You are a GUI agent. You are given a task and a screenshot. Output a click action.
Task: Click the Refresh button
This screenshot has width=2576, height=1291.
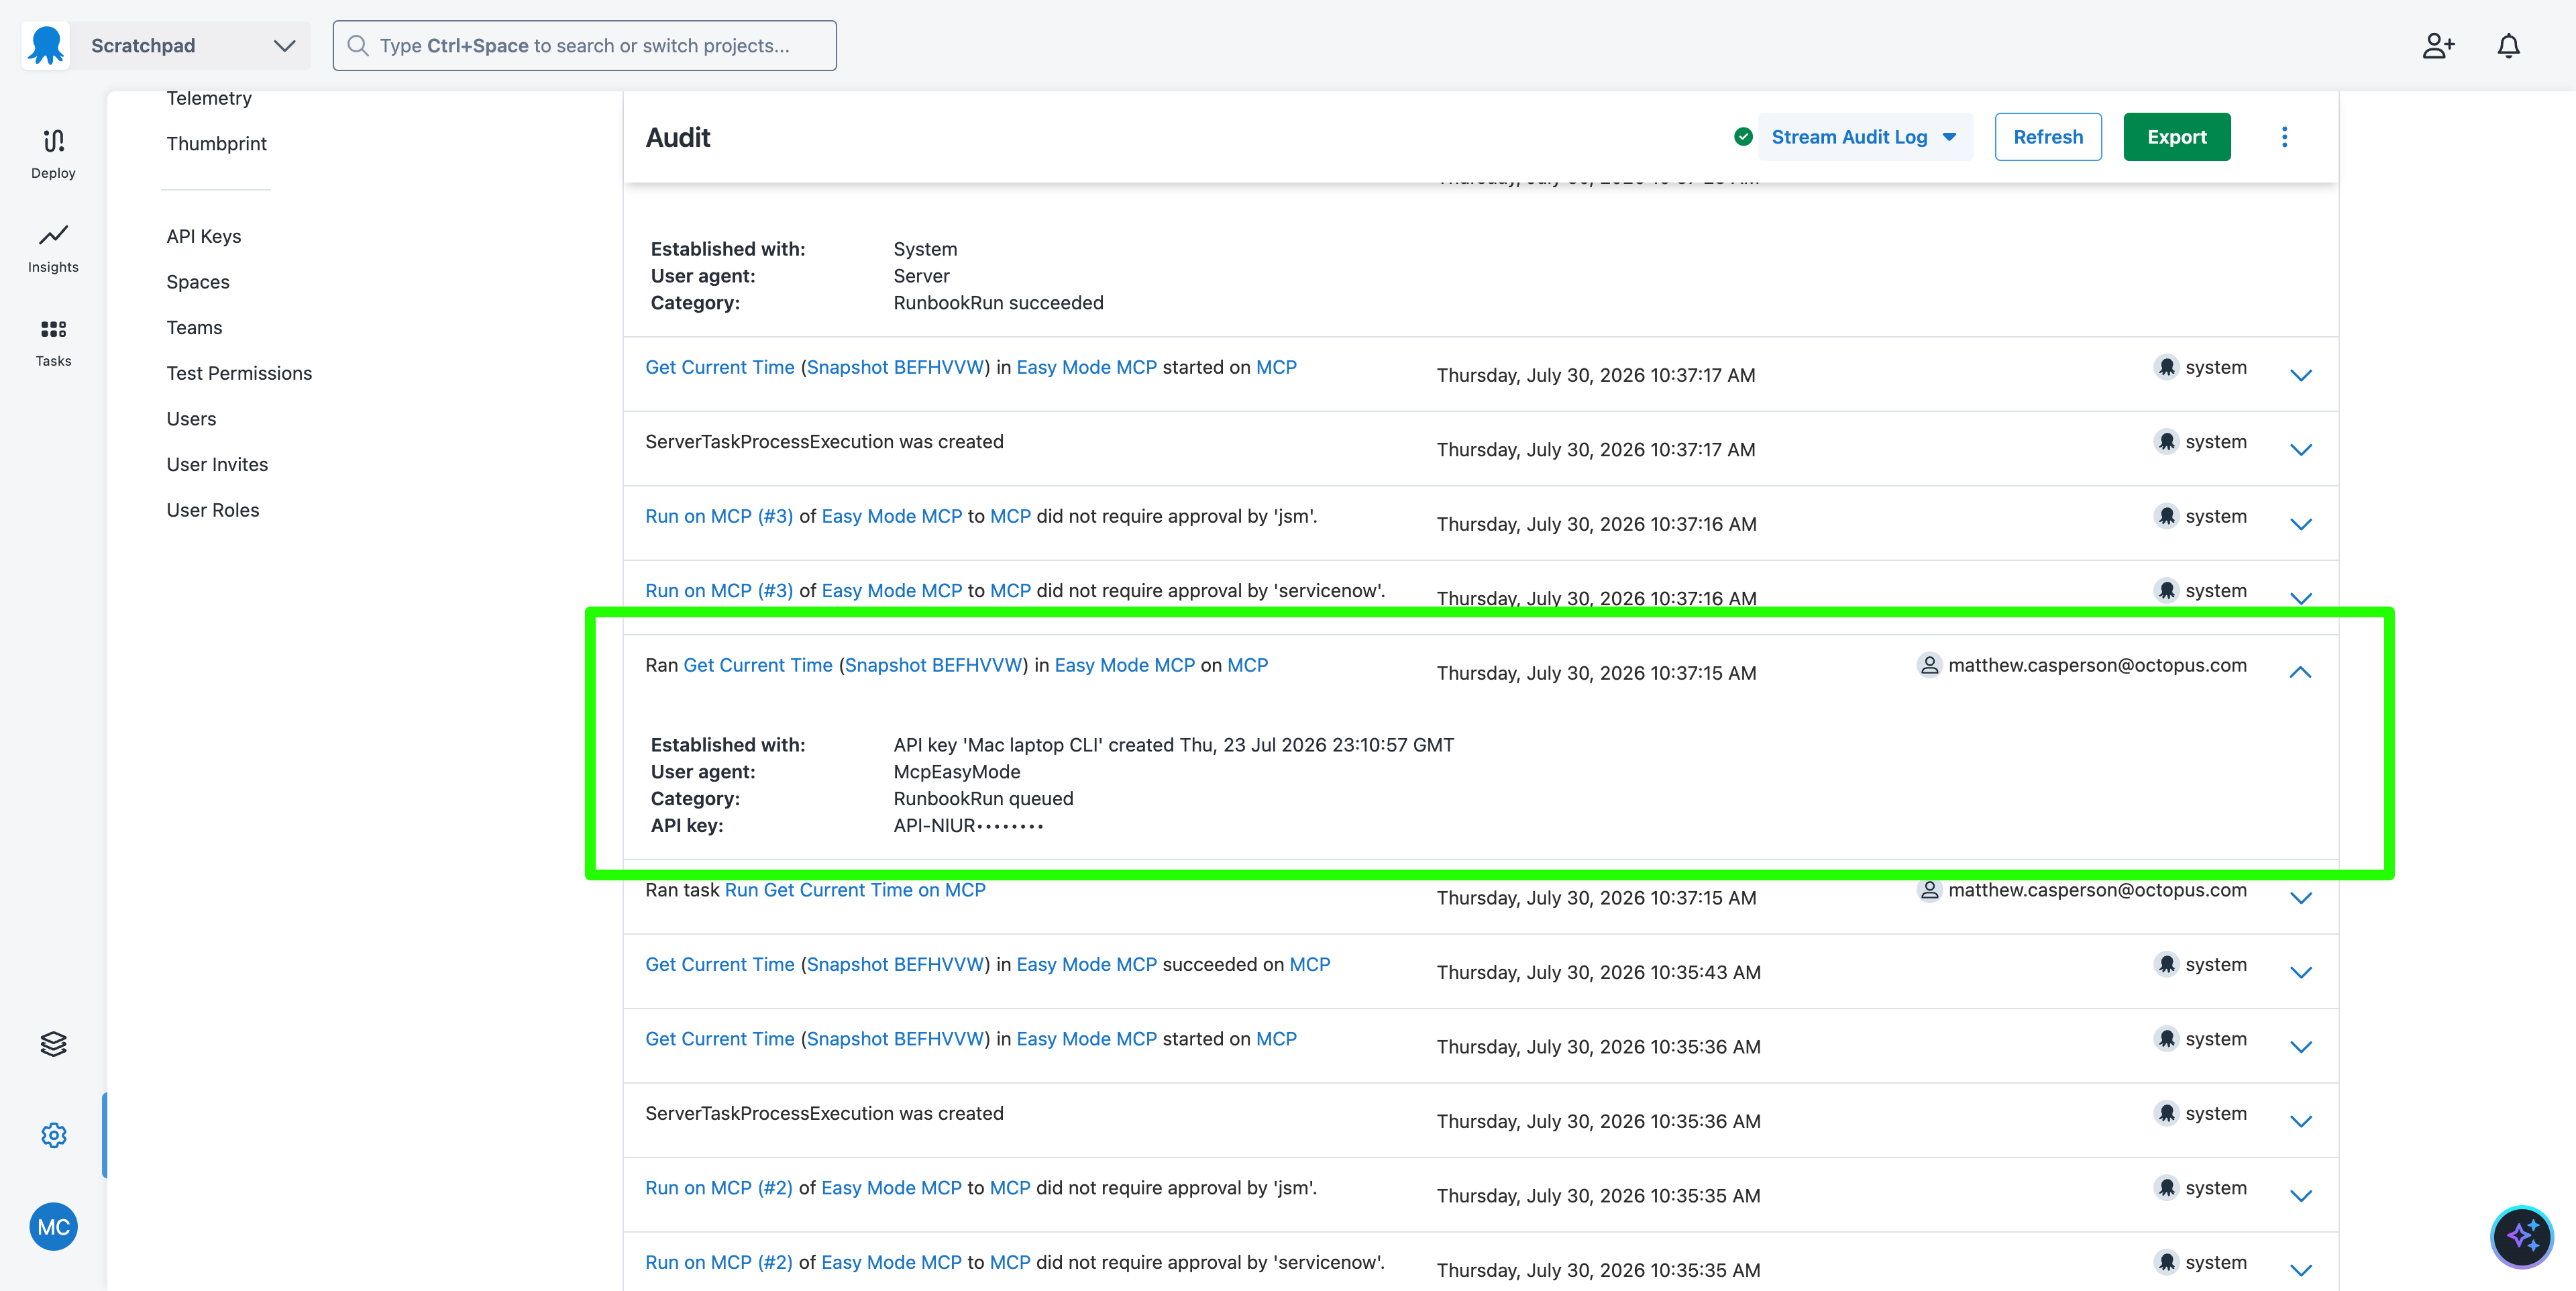pyautogui.click(x=2047, y=137)
